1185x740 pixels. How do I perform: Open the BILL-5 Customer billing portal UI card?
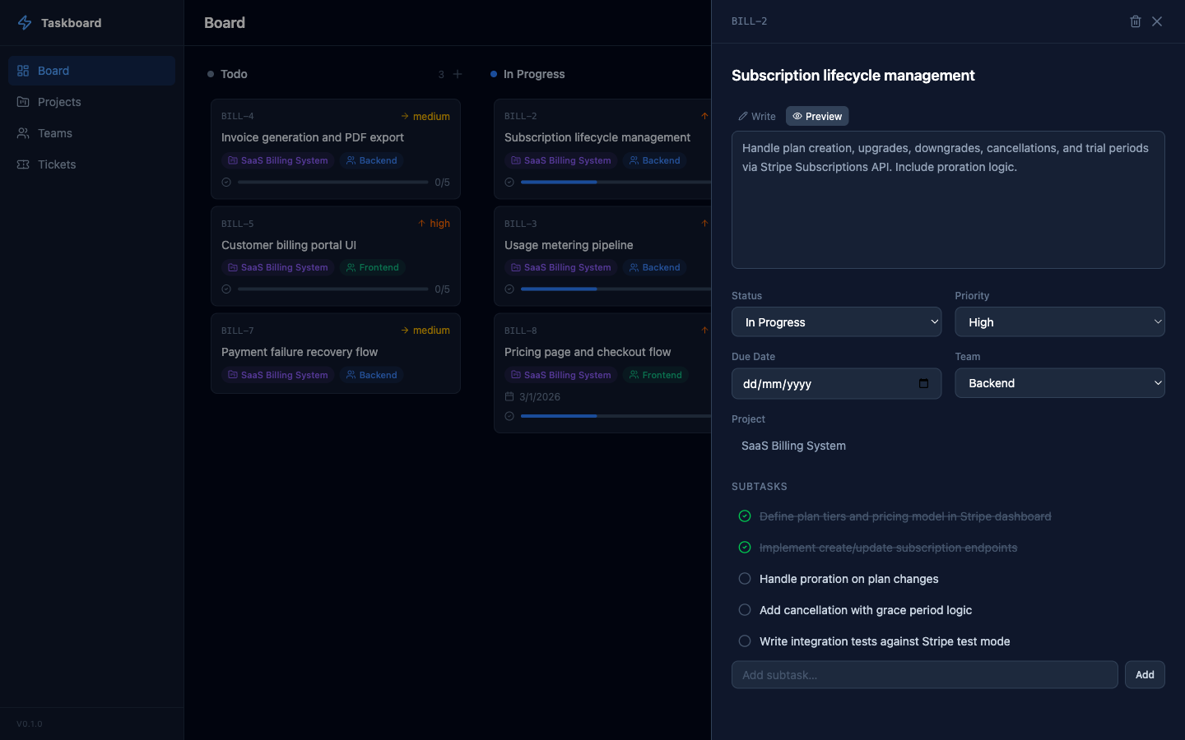click(x=336, y=257)
